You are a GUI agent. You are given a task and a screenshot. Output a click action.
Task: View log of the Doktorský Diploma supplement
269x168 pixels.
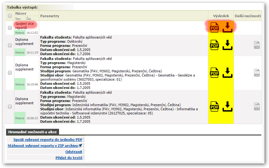pos(257,45)
